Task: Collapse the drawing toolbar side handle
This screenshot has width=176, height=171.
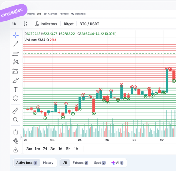Action: coord(21,137)
